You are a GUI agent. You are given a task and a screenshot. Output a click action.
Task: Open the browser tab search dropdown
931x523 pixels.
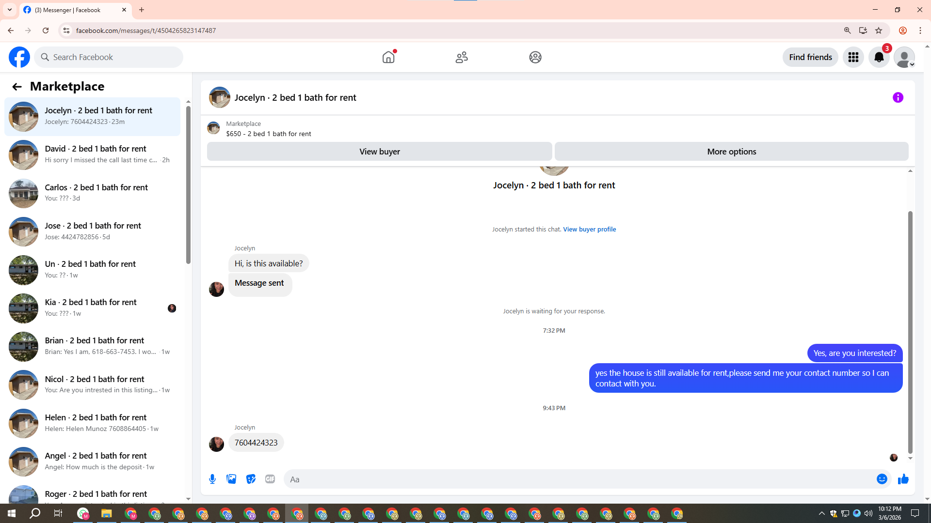10,10
